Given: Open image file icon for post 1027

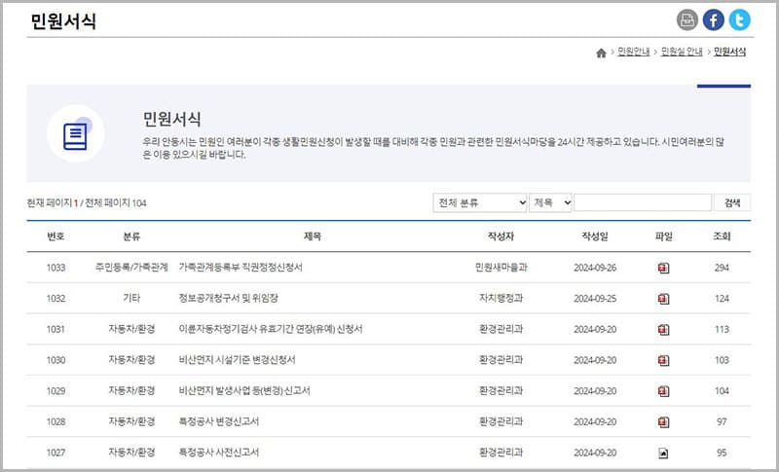Looking at the screenshot, I should (x=663, y=453).
